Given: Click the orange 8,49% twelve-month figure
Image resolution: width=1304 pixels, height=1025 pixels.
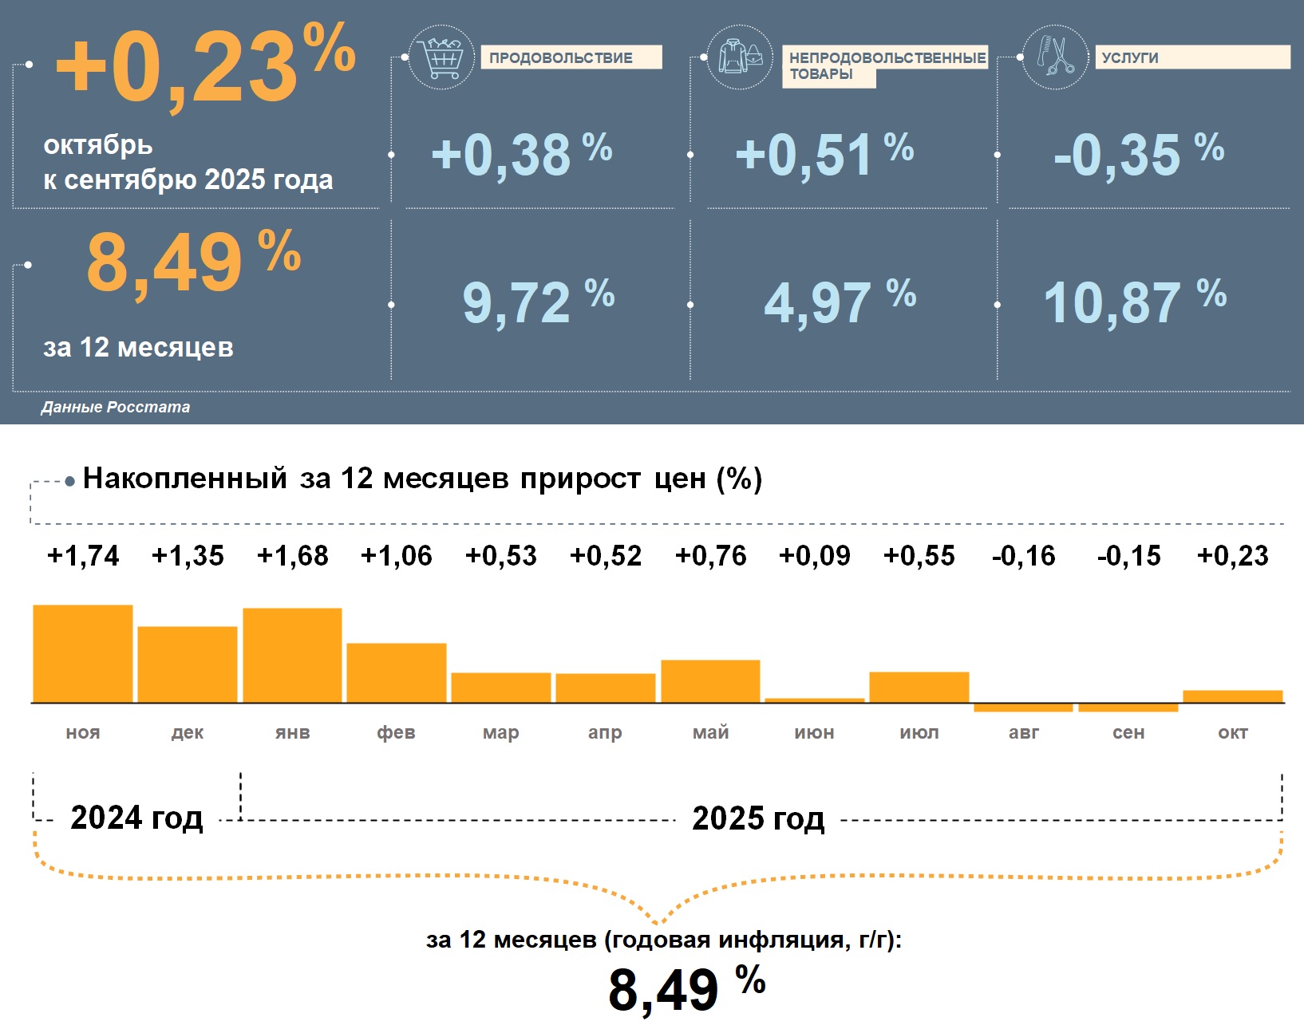Looking at the screenshot, I should tap(192, 262).
